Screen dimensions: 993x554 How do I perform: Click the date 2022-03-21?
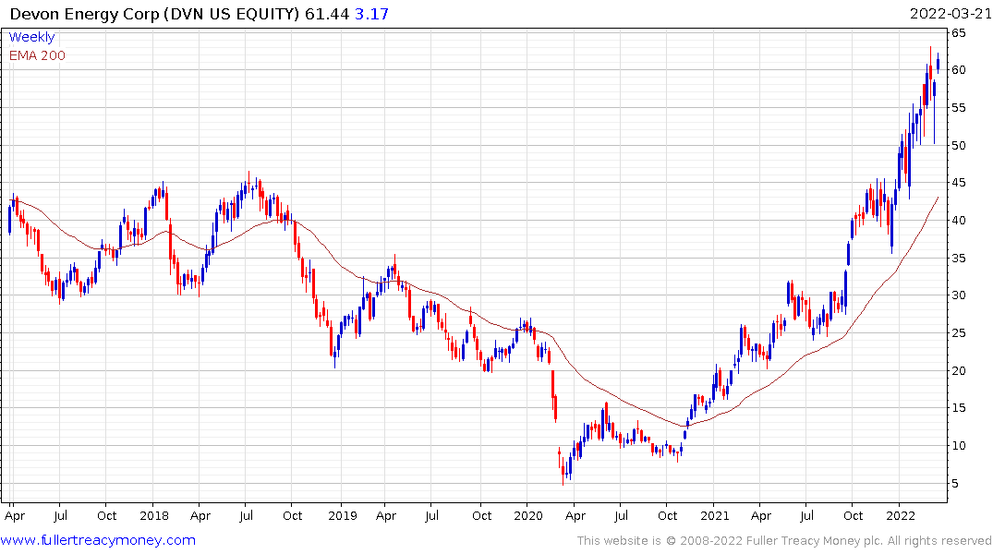tap(951, 14)
